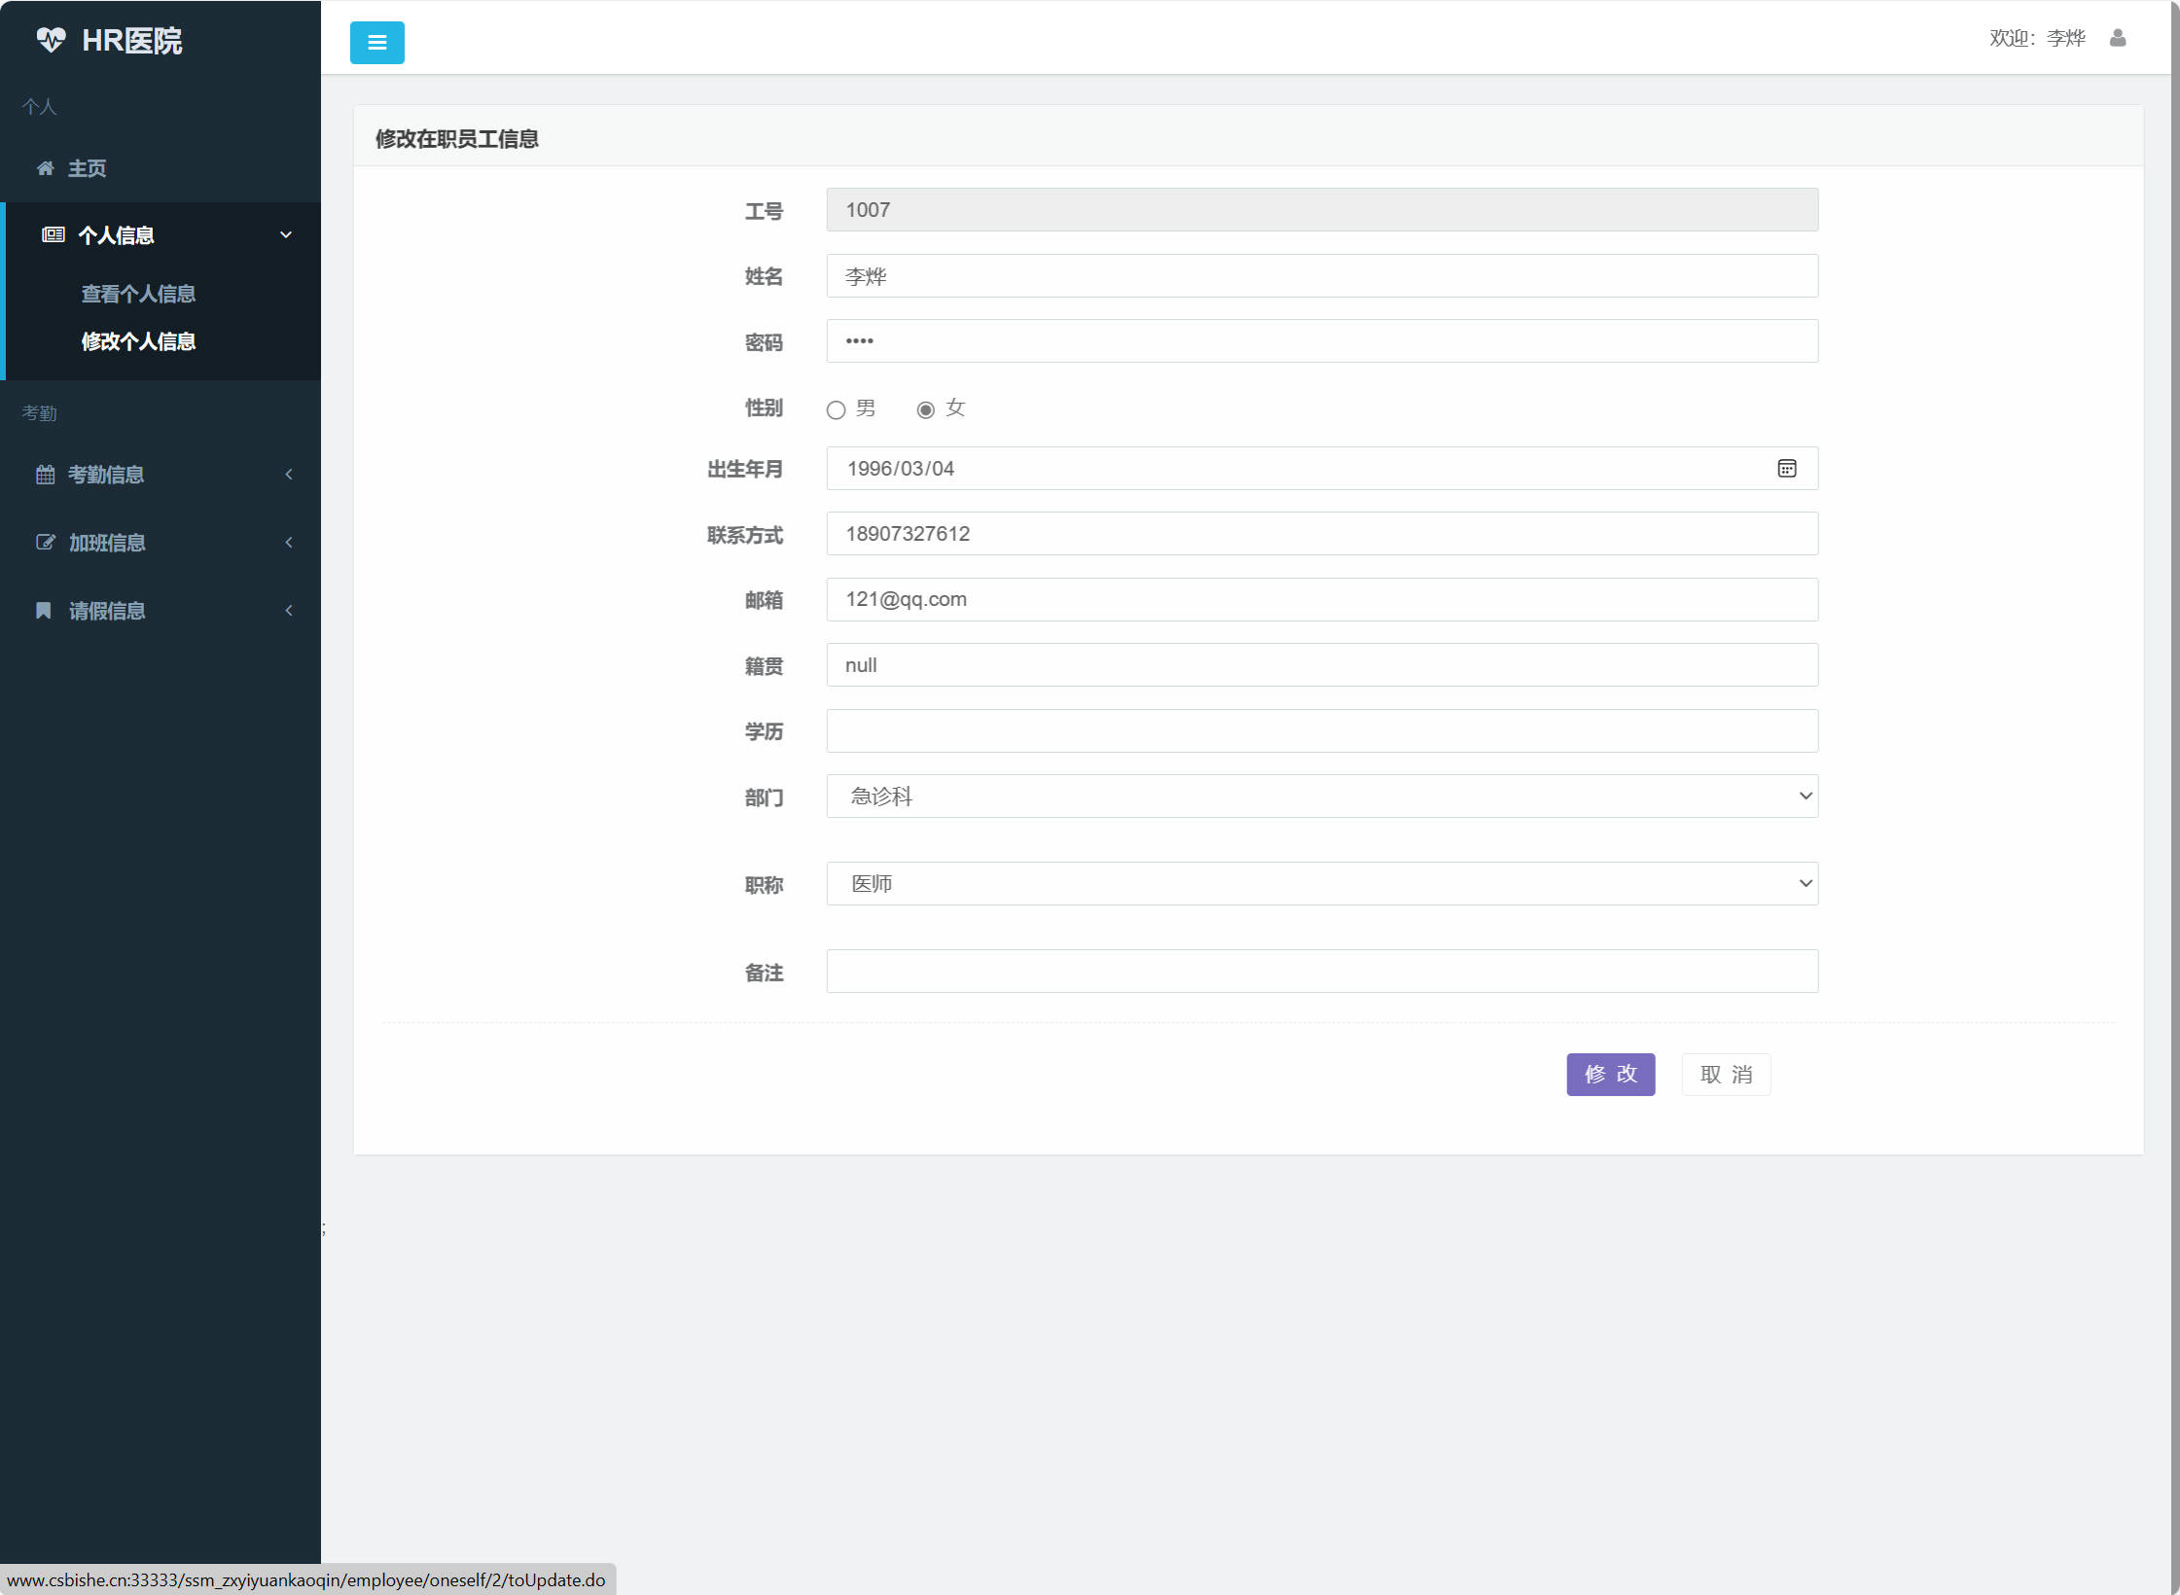Open the 部门 dropdown showing 急诊科
2180x1595 pixels.
pos(1321,797)
